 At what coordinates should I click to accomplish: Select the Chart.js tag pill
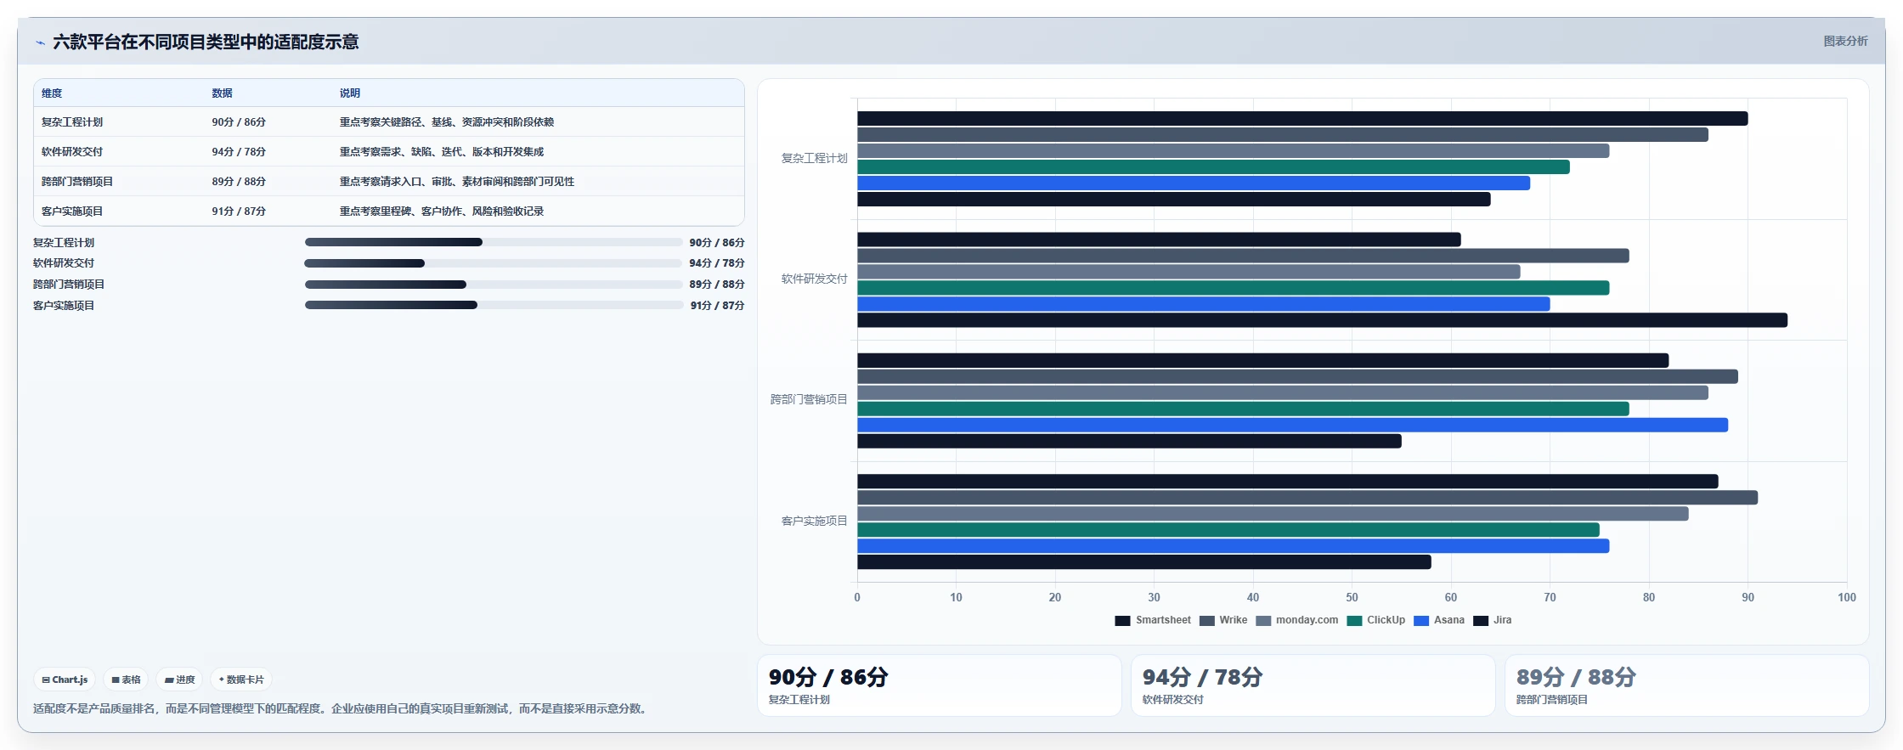(65, 680)
